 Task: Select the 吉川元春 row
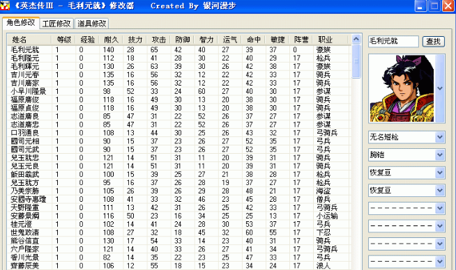(178, 74)
